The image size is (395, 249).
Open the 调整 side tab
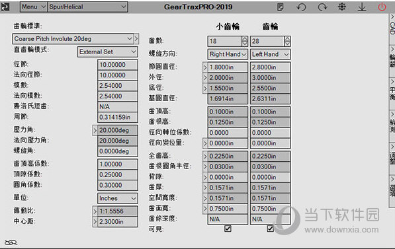[392, 159]
